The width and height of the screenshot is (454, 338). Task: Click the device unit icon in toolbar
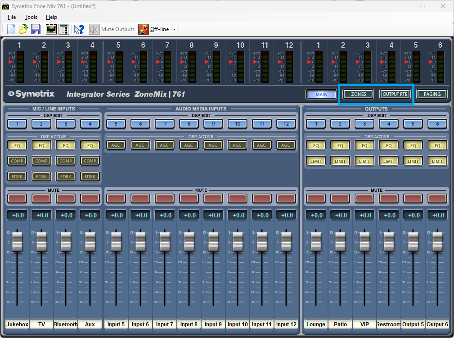(63, 29)
